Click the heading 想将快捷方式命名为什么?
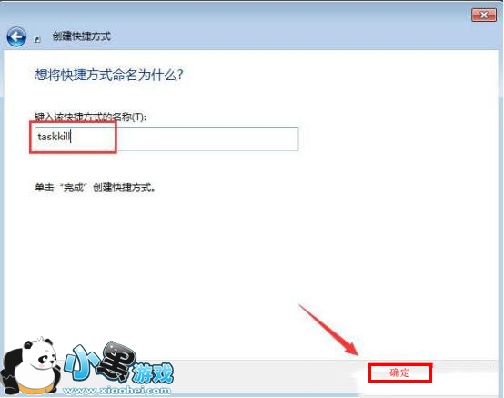The height and width of the screenshot is (398, 504). tap(109, 75)
